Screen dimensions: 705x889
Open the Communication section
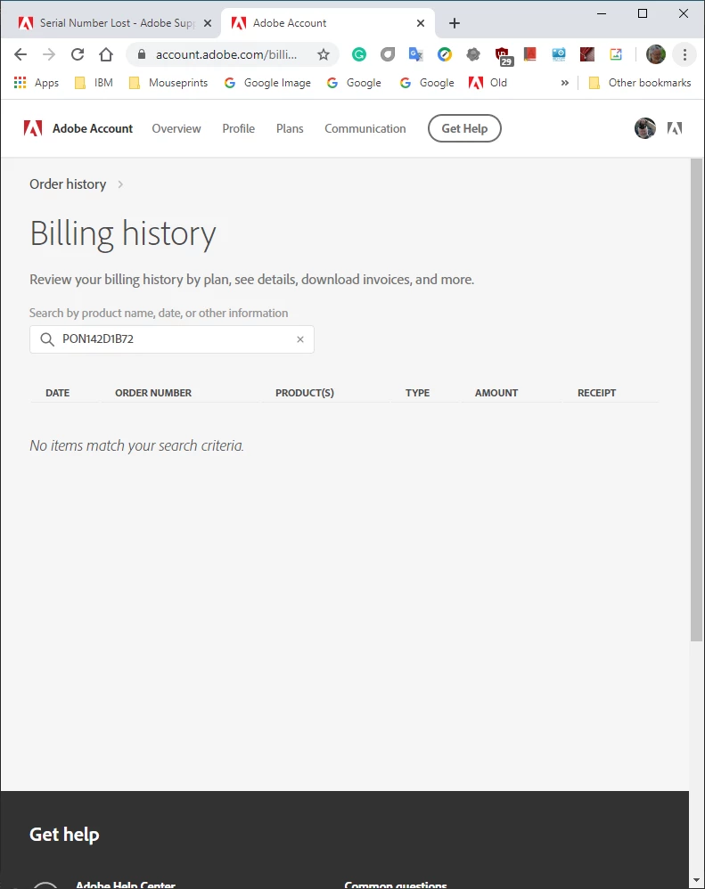pyautogui.click(x=365, y=128)
